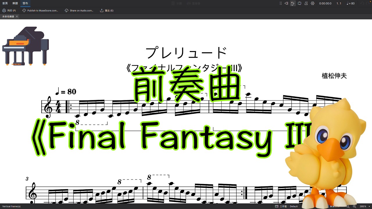Click the composer name 植松伸夫
The width and height of the screenshot is (372, 209).
(334, 76)
